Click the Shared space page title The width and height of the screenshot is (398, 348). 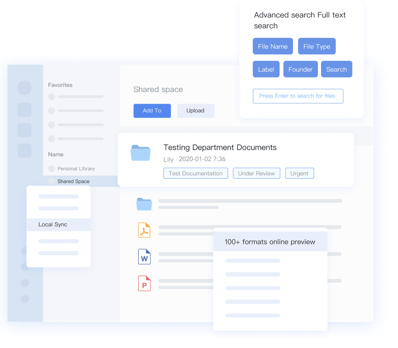158,89
